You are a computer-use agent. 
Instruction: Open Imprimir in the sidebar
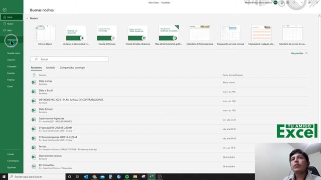point(11,60)
